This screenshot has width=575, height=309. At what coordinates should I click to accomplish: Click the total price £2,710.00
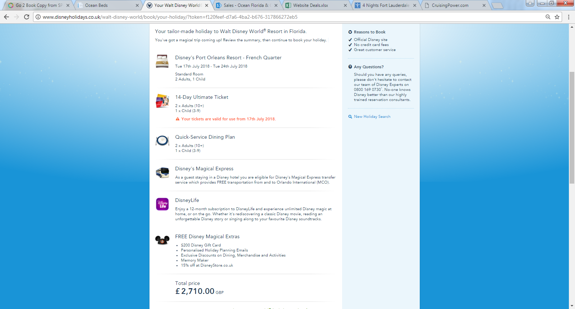[195, 291]
